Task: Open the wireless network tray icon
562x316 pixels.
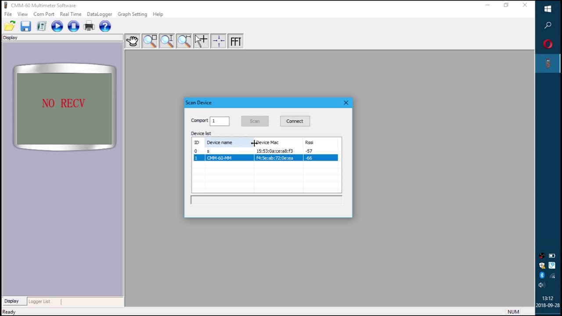Action: (x=552, y=276)
